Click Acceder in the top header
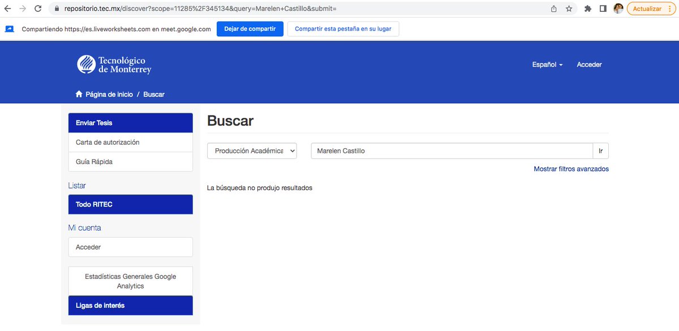The height and width of the screenshot is (331, 679). [x=589, y=65]
